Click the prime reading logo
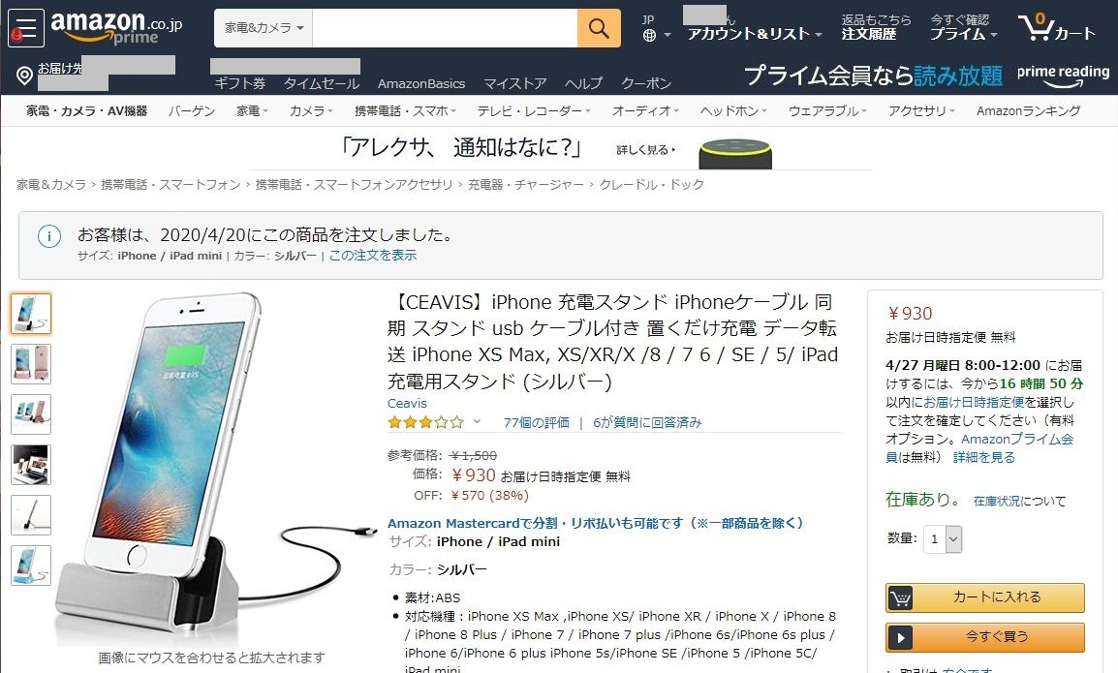1118x673 pixels. tap(1063, 75)
